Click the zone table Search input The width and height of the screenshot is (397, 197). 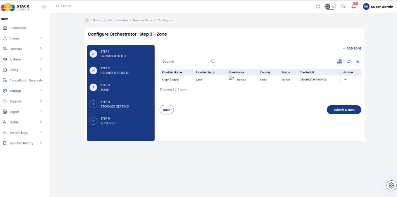189,62
